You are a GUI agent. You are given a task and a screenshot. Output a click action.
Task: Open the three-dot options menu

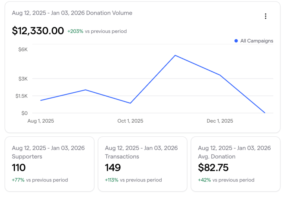(x=266, y=16)
